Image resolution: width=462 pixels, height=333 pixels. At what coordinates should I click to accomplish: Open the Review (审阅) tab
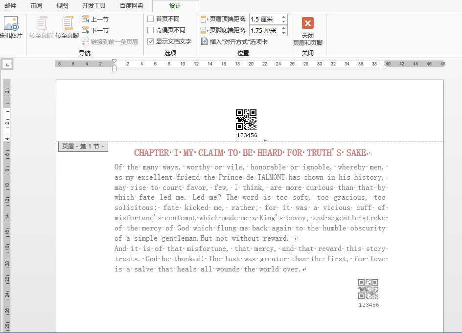(x=36, y=5)
